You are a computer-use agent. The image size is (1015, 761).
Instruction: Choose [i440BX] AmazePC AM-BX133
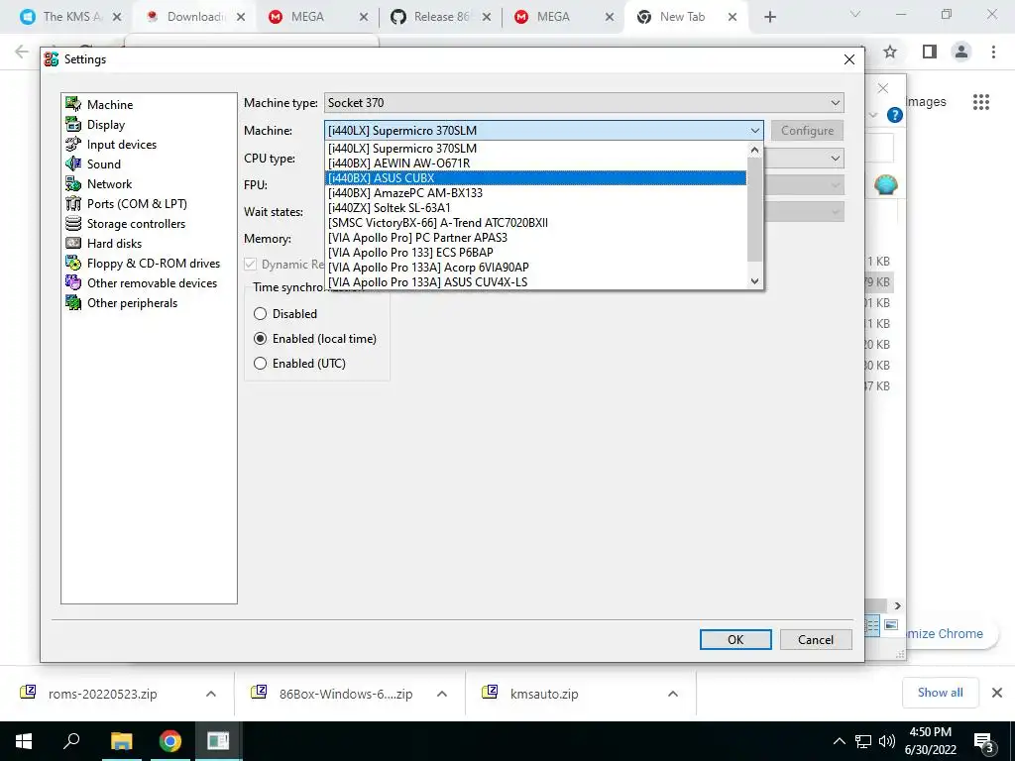(x=536, y=193)
